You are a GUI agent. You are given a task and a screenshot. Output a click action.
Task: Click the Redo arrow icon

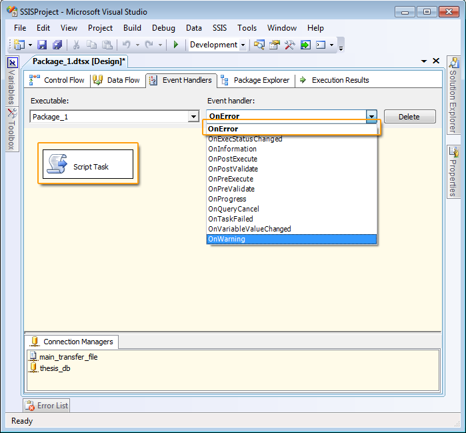149,45
